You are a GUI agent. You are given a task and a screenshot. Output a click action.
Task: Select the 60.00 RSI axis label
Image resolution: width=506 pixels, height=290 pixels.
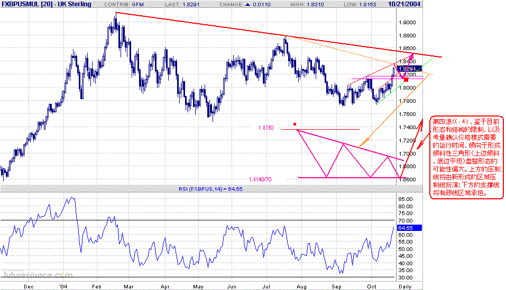click(x=406, y=235)
